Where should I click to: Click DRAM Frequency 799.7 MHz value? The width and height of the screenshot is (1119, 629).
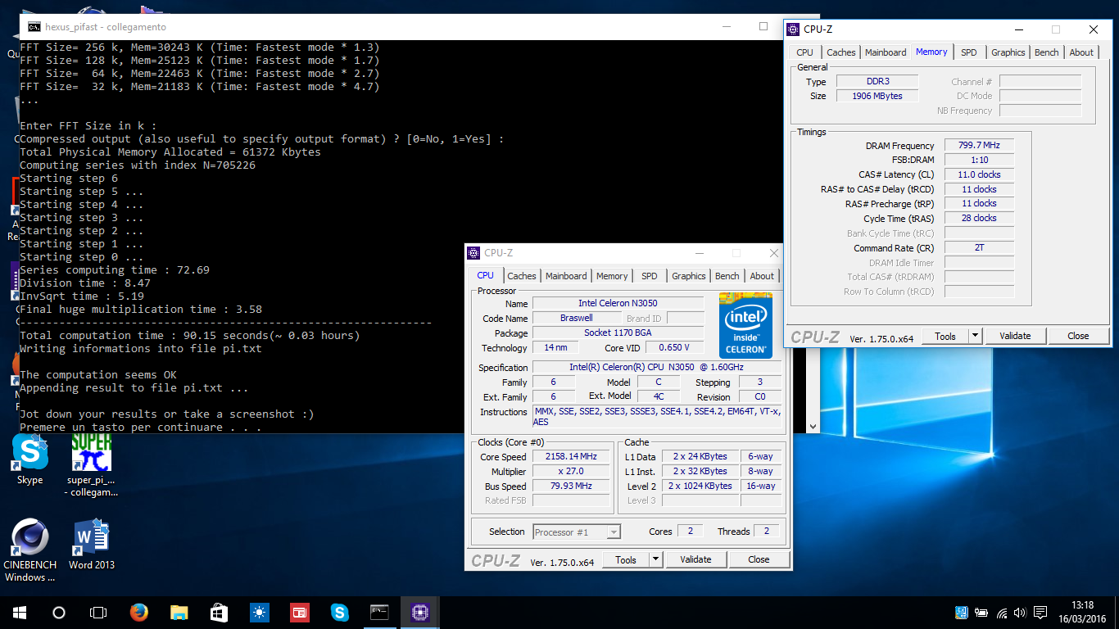[x=980, y=145]
